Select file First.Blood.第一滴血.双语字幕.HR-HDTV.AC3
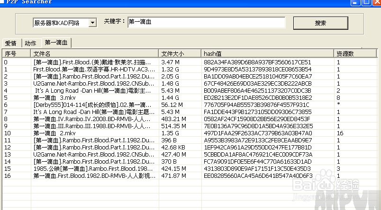381x210 pixels. (94, 70)
